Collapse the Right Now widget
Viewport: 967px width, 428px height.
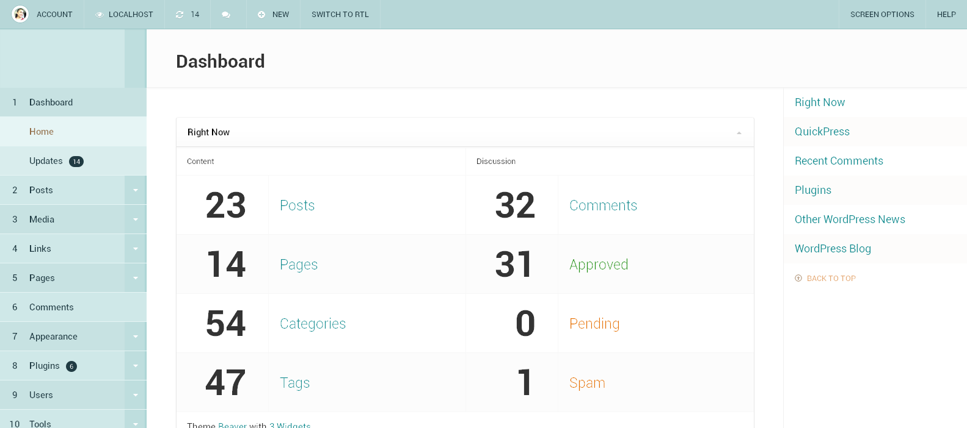(739, 132)
